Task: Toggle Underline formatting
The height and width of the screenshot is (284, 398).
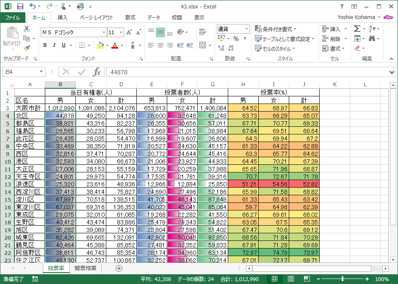Action: click(x=64, y=45)
